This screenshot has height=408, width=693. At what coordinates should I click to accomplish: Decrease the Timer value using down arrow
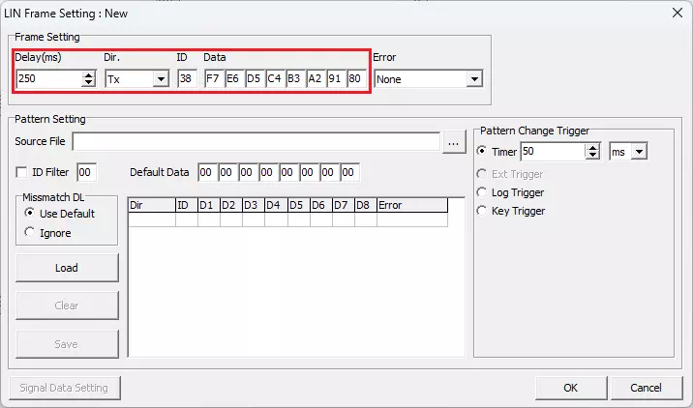(x=592, y=156)
